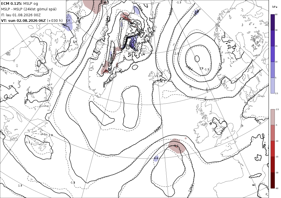Click the -1.4 value near the bottom left

click(x=72, y=183)
